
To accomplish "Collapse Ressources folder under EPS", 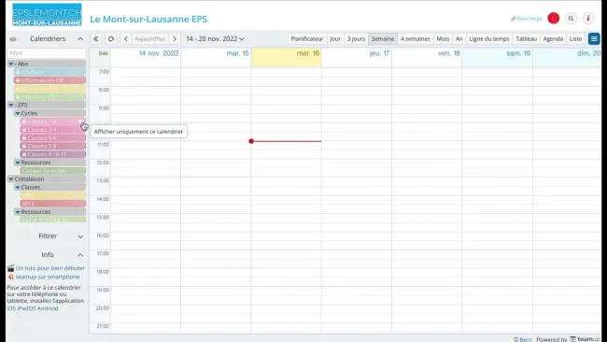I will (x=18, y=163).
